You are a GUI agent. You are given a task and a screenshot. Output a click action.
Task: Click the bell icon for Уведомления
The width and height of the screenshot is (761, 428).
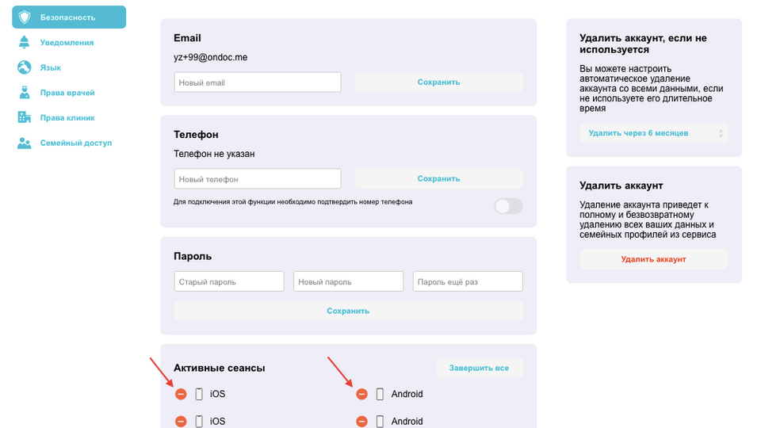pos(25,43)
